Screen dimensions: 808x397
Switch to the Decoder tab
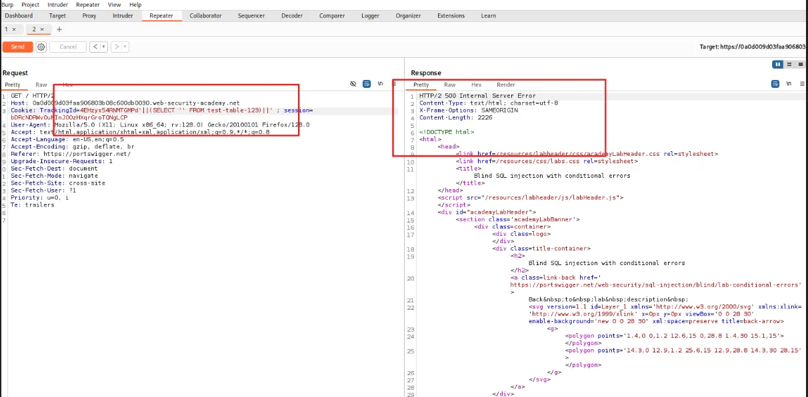pos(292,15)
